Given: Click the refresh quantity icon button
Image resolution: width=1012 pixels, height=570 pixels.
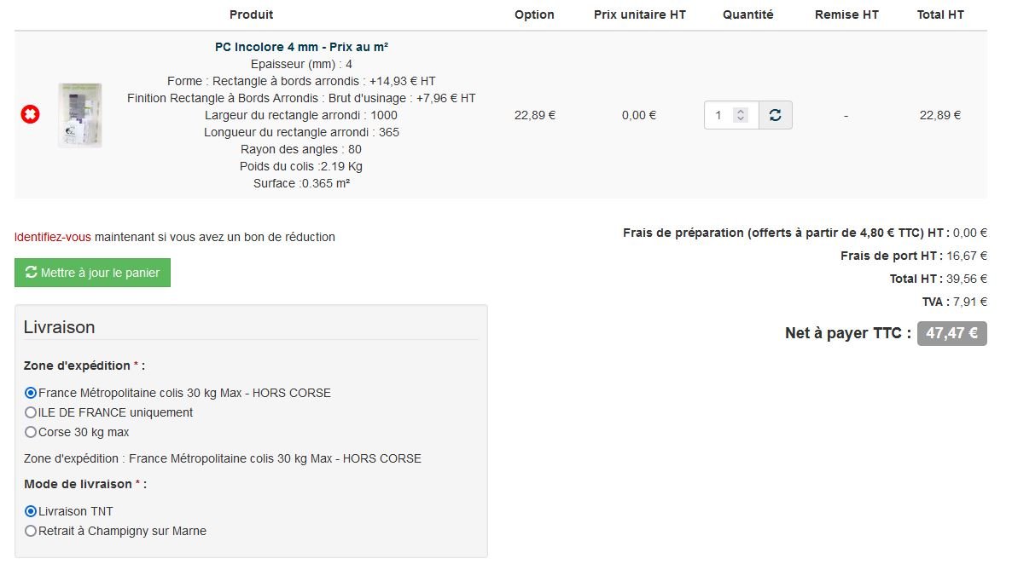Looking at the screenshot, I should [775, 115].
